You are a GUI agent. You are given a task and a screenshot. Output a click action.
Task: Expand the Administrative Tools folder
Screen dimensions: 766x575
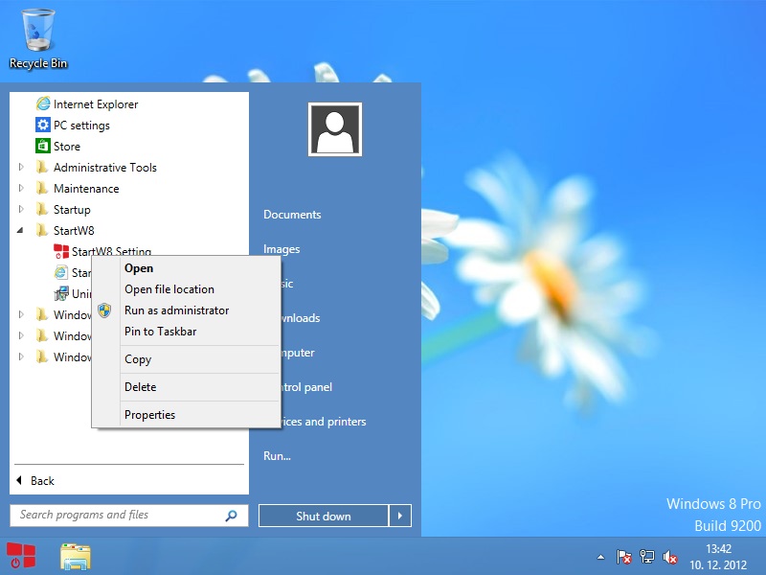pos(22,168)
